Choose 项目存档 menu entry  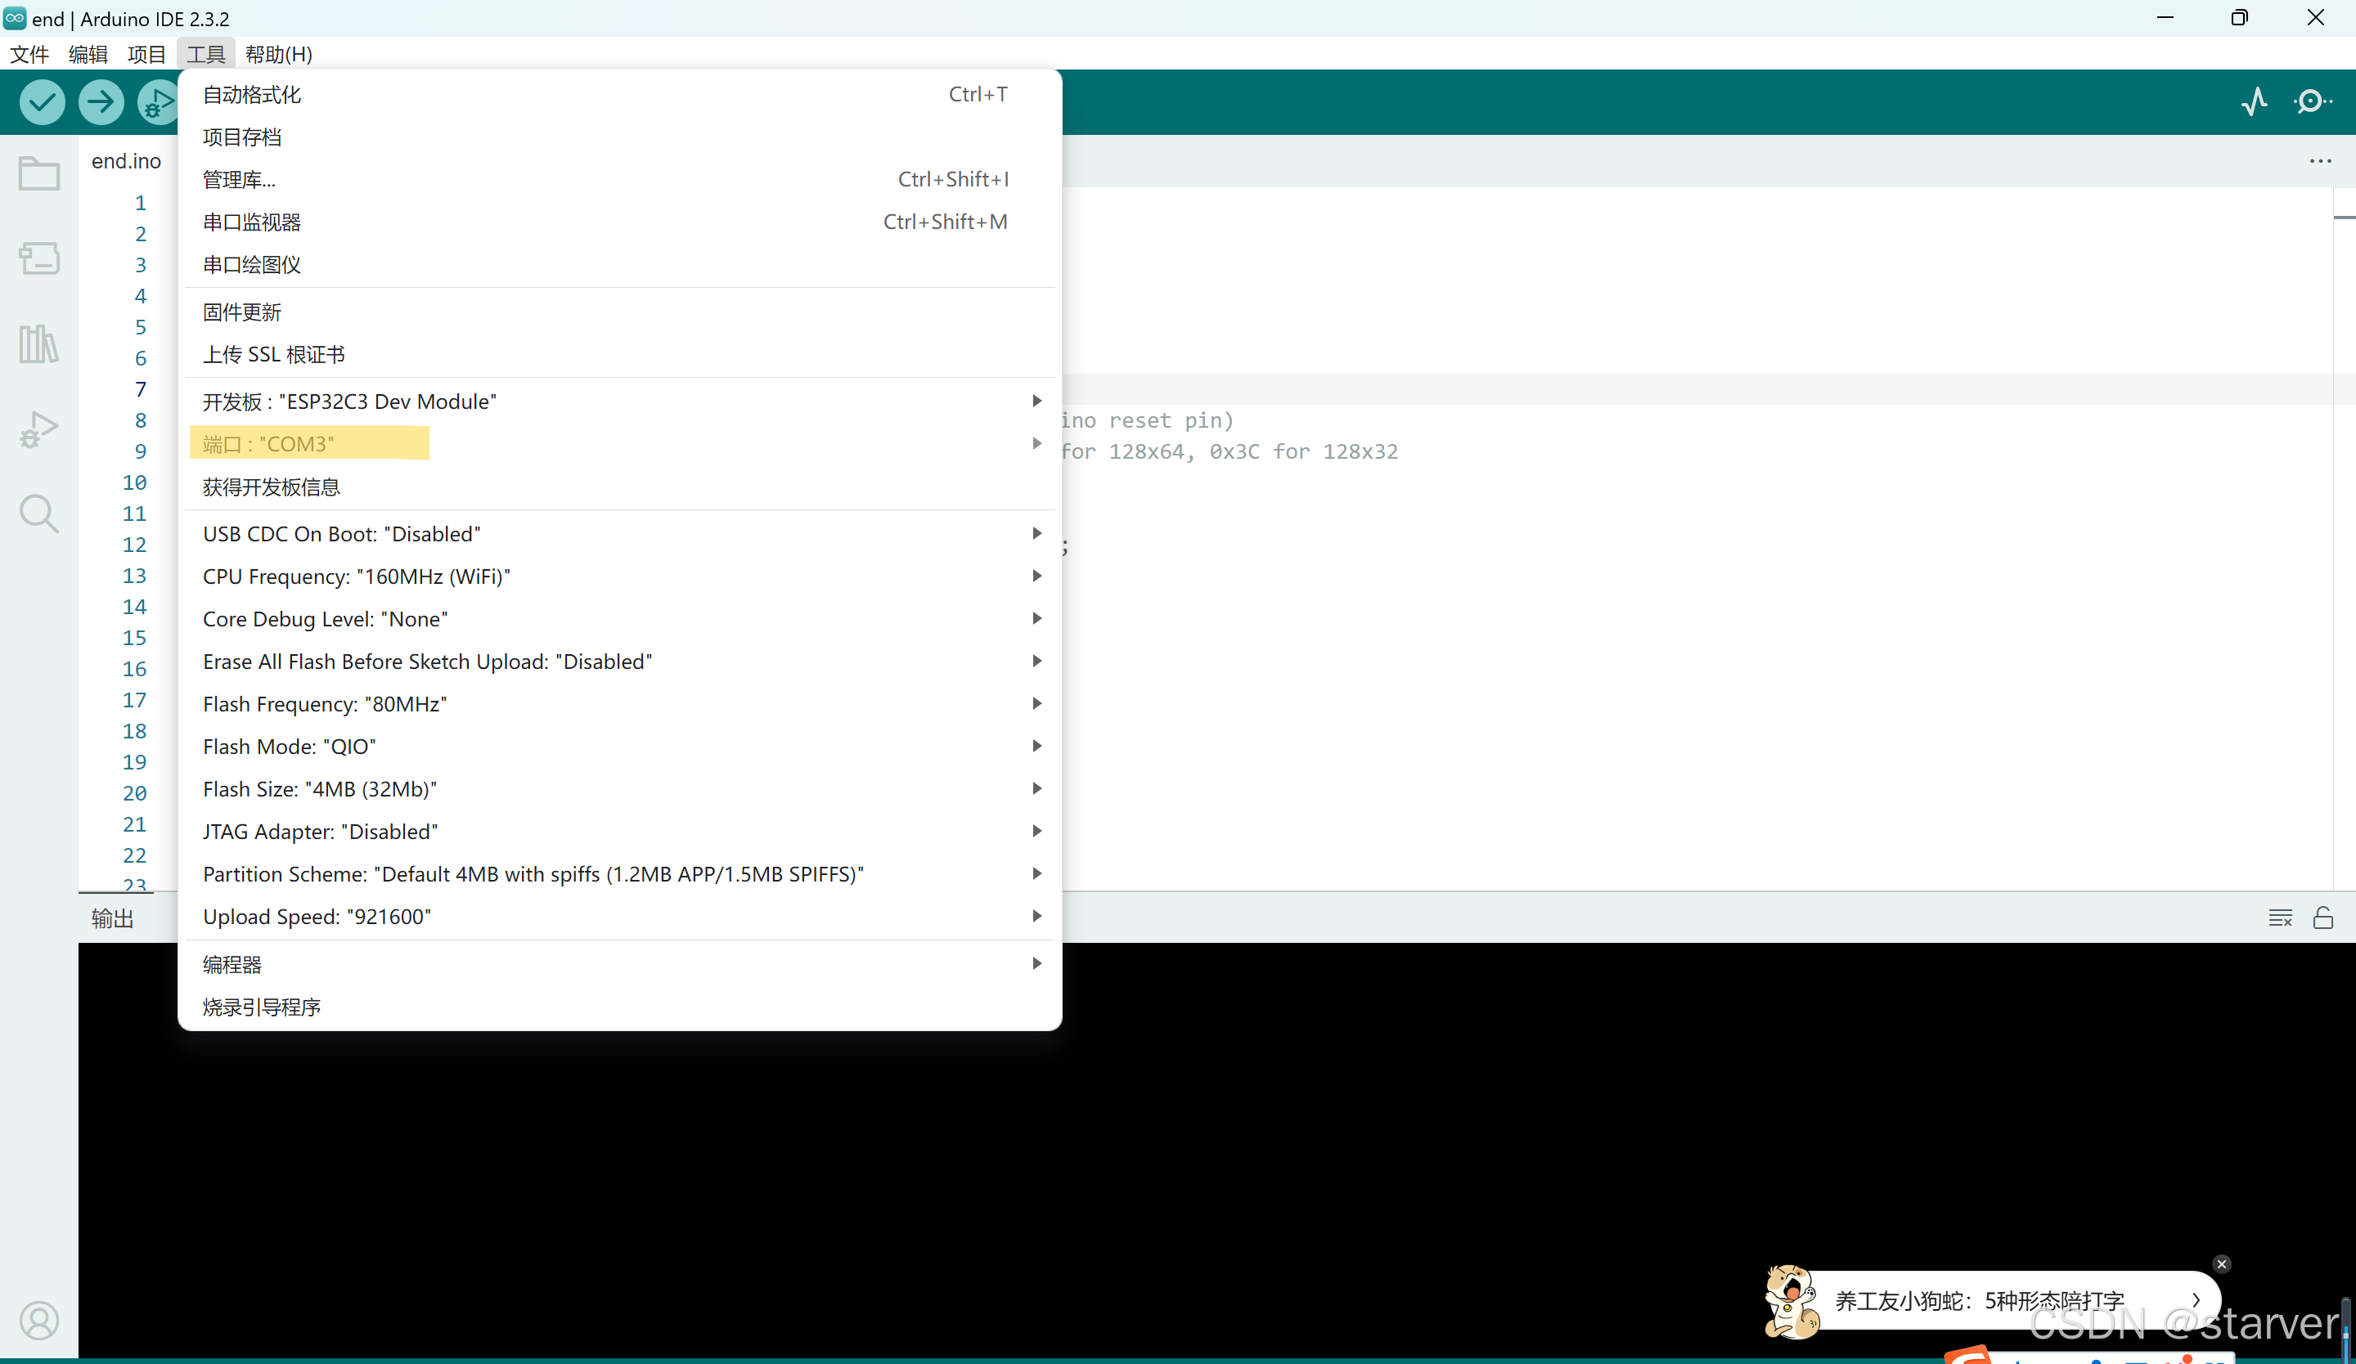click(x=620, y=137)
